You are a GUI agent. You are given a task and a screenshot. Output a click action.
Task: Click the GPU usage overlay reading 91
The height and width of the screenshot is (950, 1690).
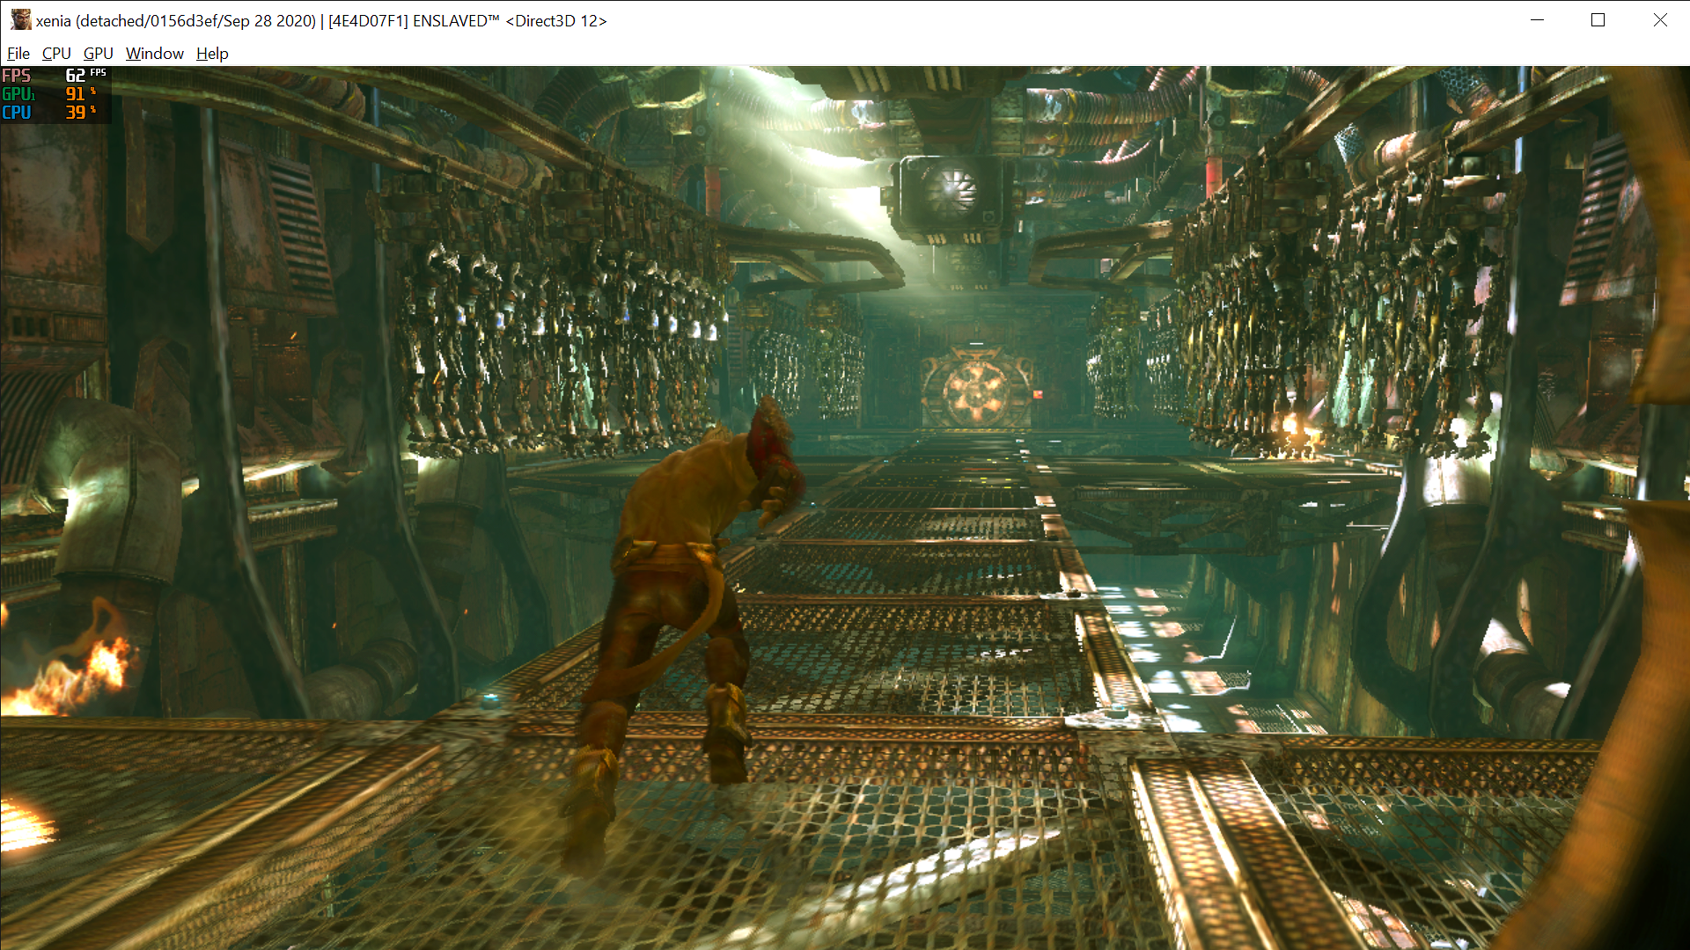tap(74, 94)
